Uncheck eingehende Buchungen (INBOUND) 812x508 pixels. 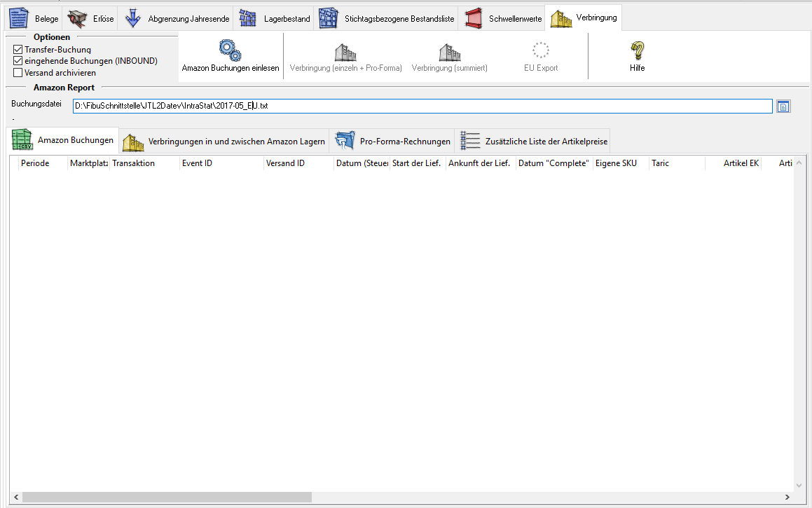click(18, 61)
